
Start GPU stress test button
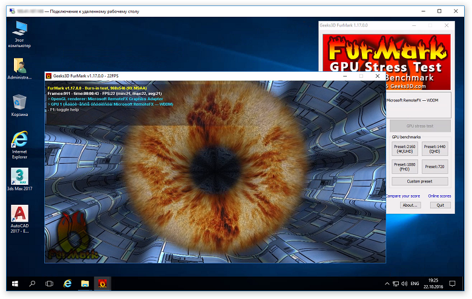point(420,126)
